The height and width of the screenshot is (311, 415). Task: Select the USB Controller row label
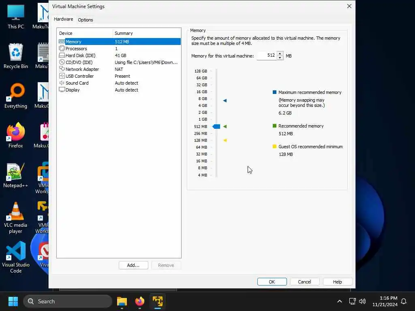click(x=80, y=76)
